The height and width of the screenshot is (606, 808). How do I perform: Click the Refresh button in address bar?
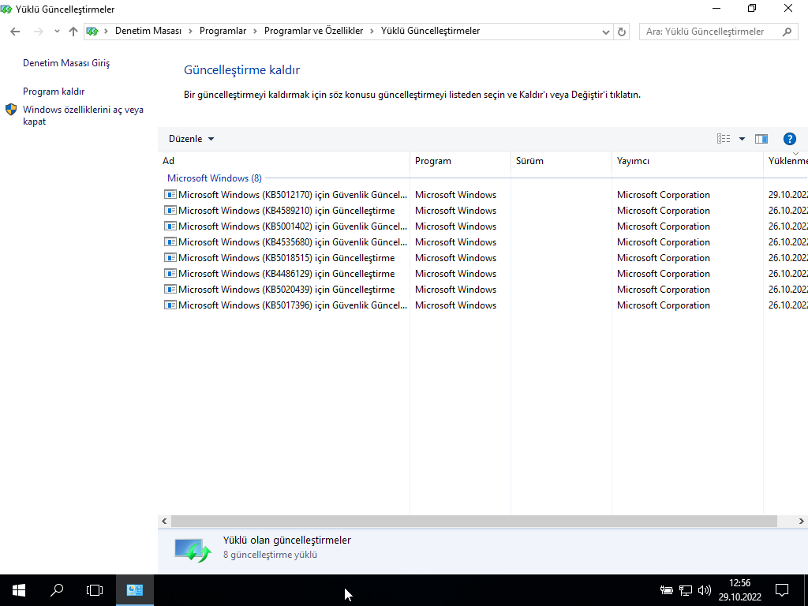click(x=622, y=32)
